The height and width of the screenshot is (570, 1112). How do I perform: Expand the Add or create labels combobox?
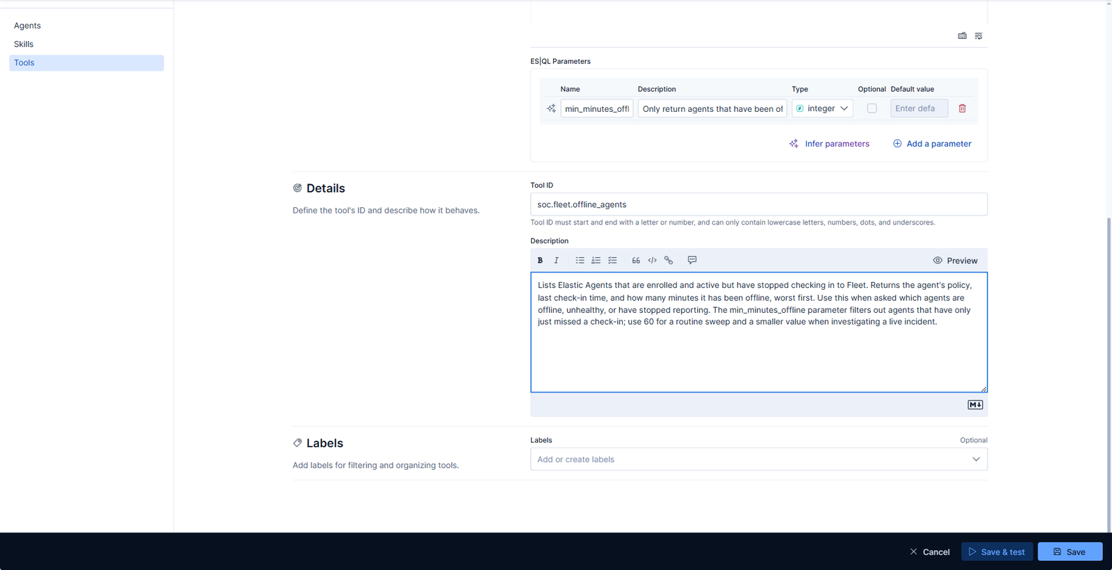point(759,459)
